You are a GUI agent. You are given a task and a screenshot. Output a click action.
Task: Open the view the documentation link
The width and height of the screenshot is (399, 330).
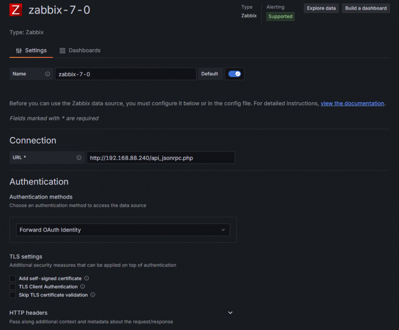tap(352, 104)
